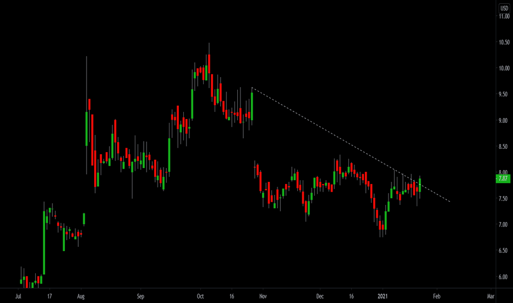Click the Dec label on time axis
Image resolution: width=513 pixels, height=303 pixels.
[320, 296]
